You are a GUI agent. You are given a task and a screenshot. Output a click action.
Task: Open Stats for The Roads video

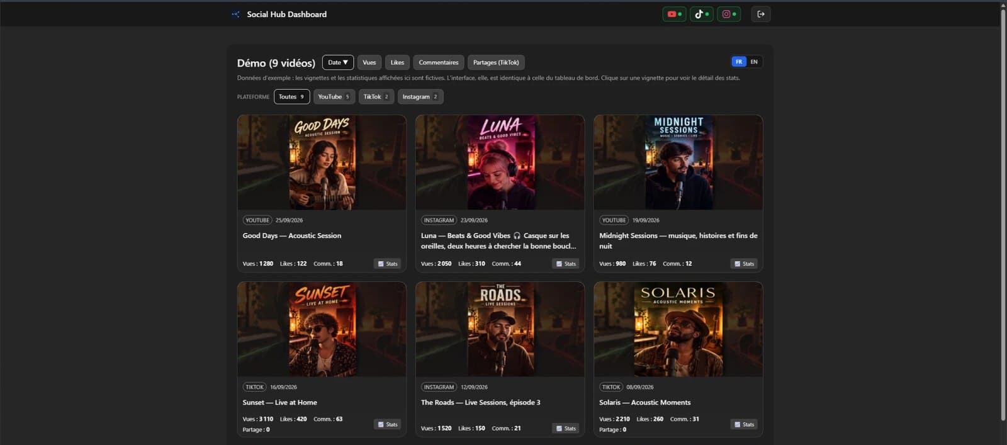pos(566,428)
